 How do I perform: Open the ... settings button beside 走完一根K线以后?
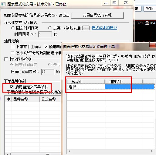(86, 28)
